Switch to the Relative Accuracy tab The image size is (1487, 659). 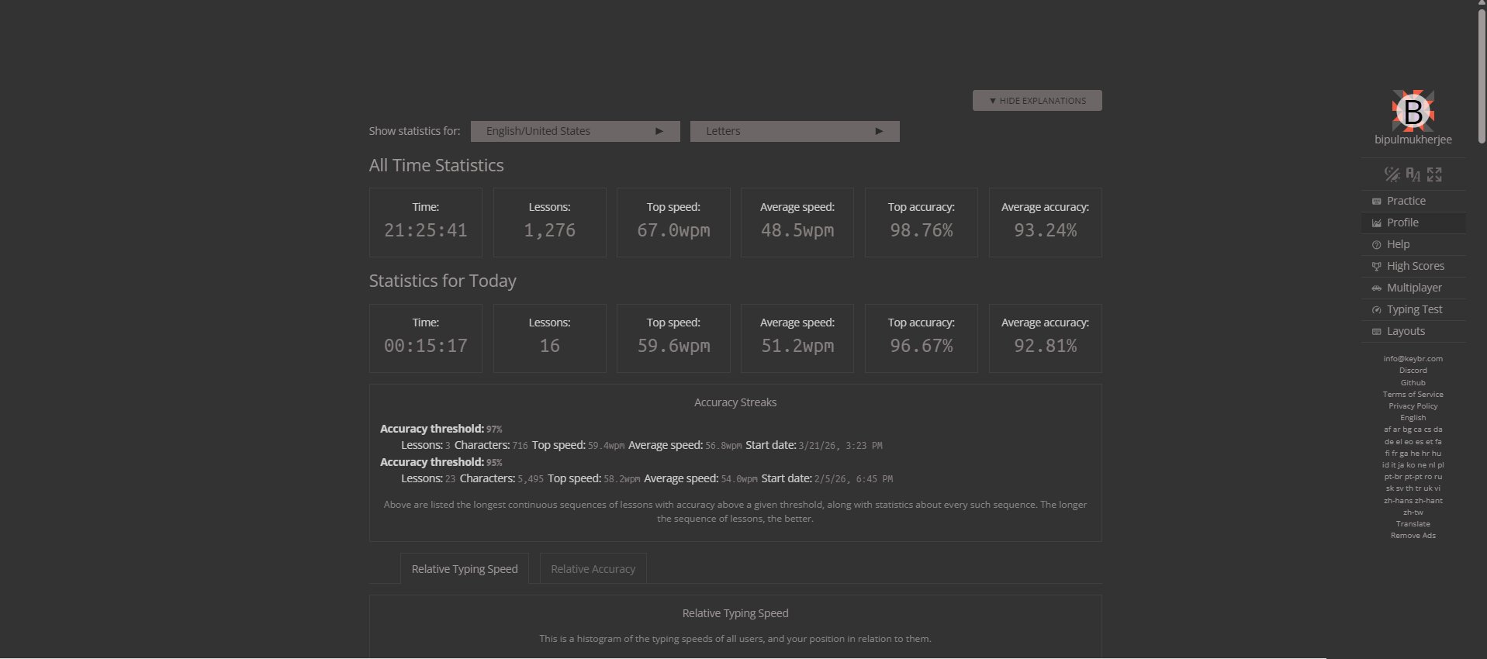pyautogui.click(x=593, y=569)
